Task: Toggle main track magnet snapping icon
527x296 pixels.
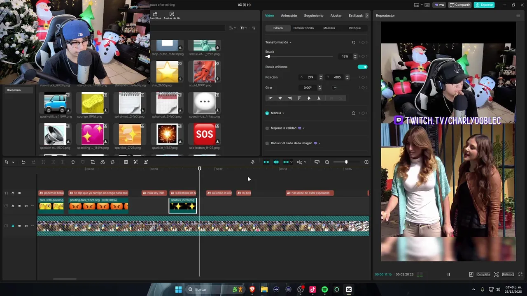Action: [x=266, y=162]
